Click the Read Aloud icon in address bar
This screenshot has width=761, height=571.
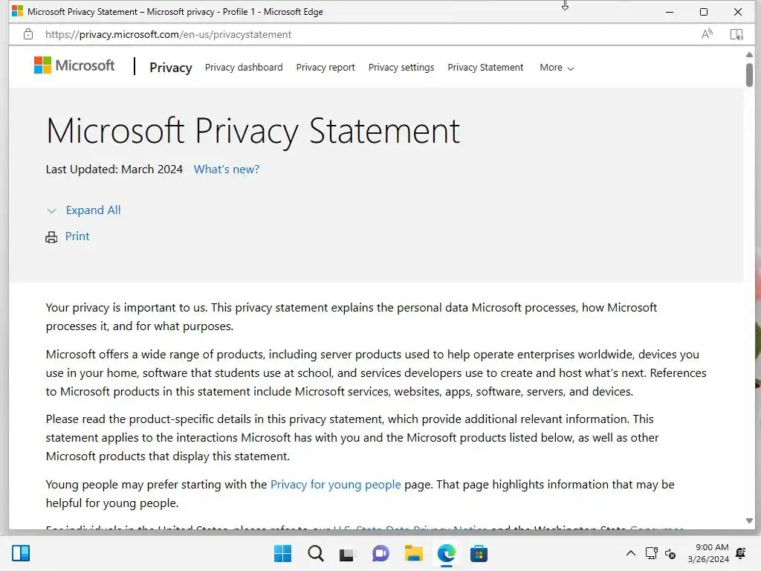(707, 34)
